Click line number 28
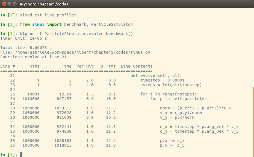The width and height of the screenshot is (254, 157). 13,108
